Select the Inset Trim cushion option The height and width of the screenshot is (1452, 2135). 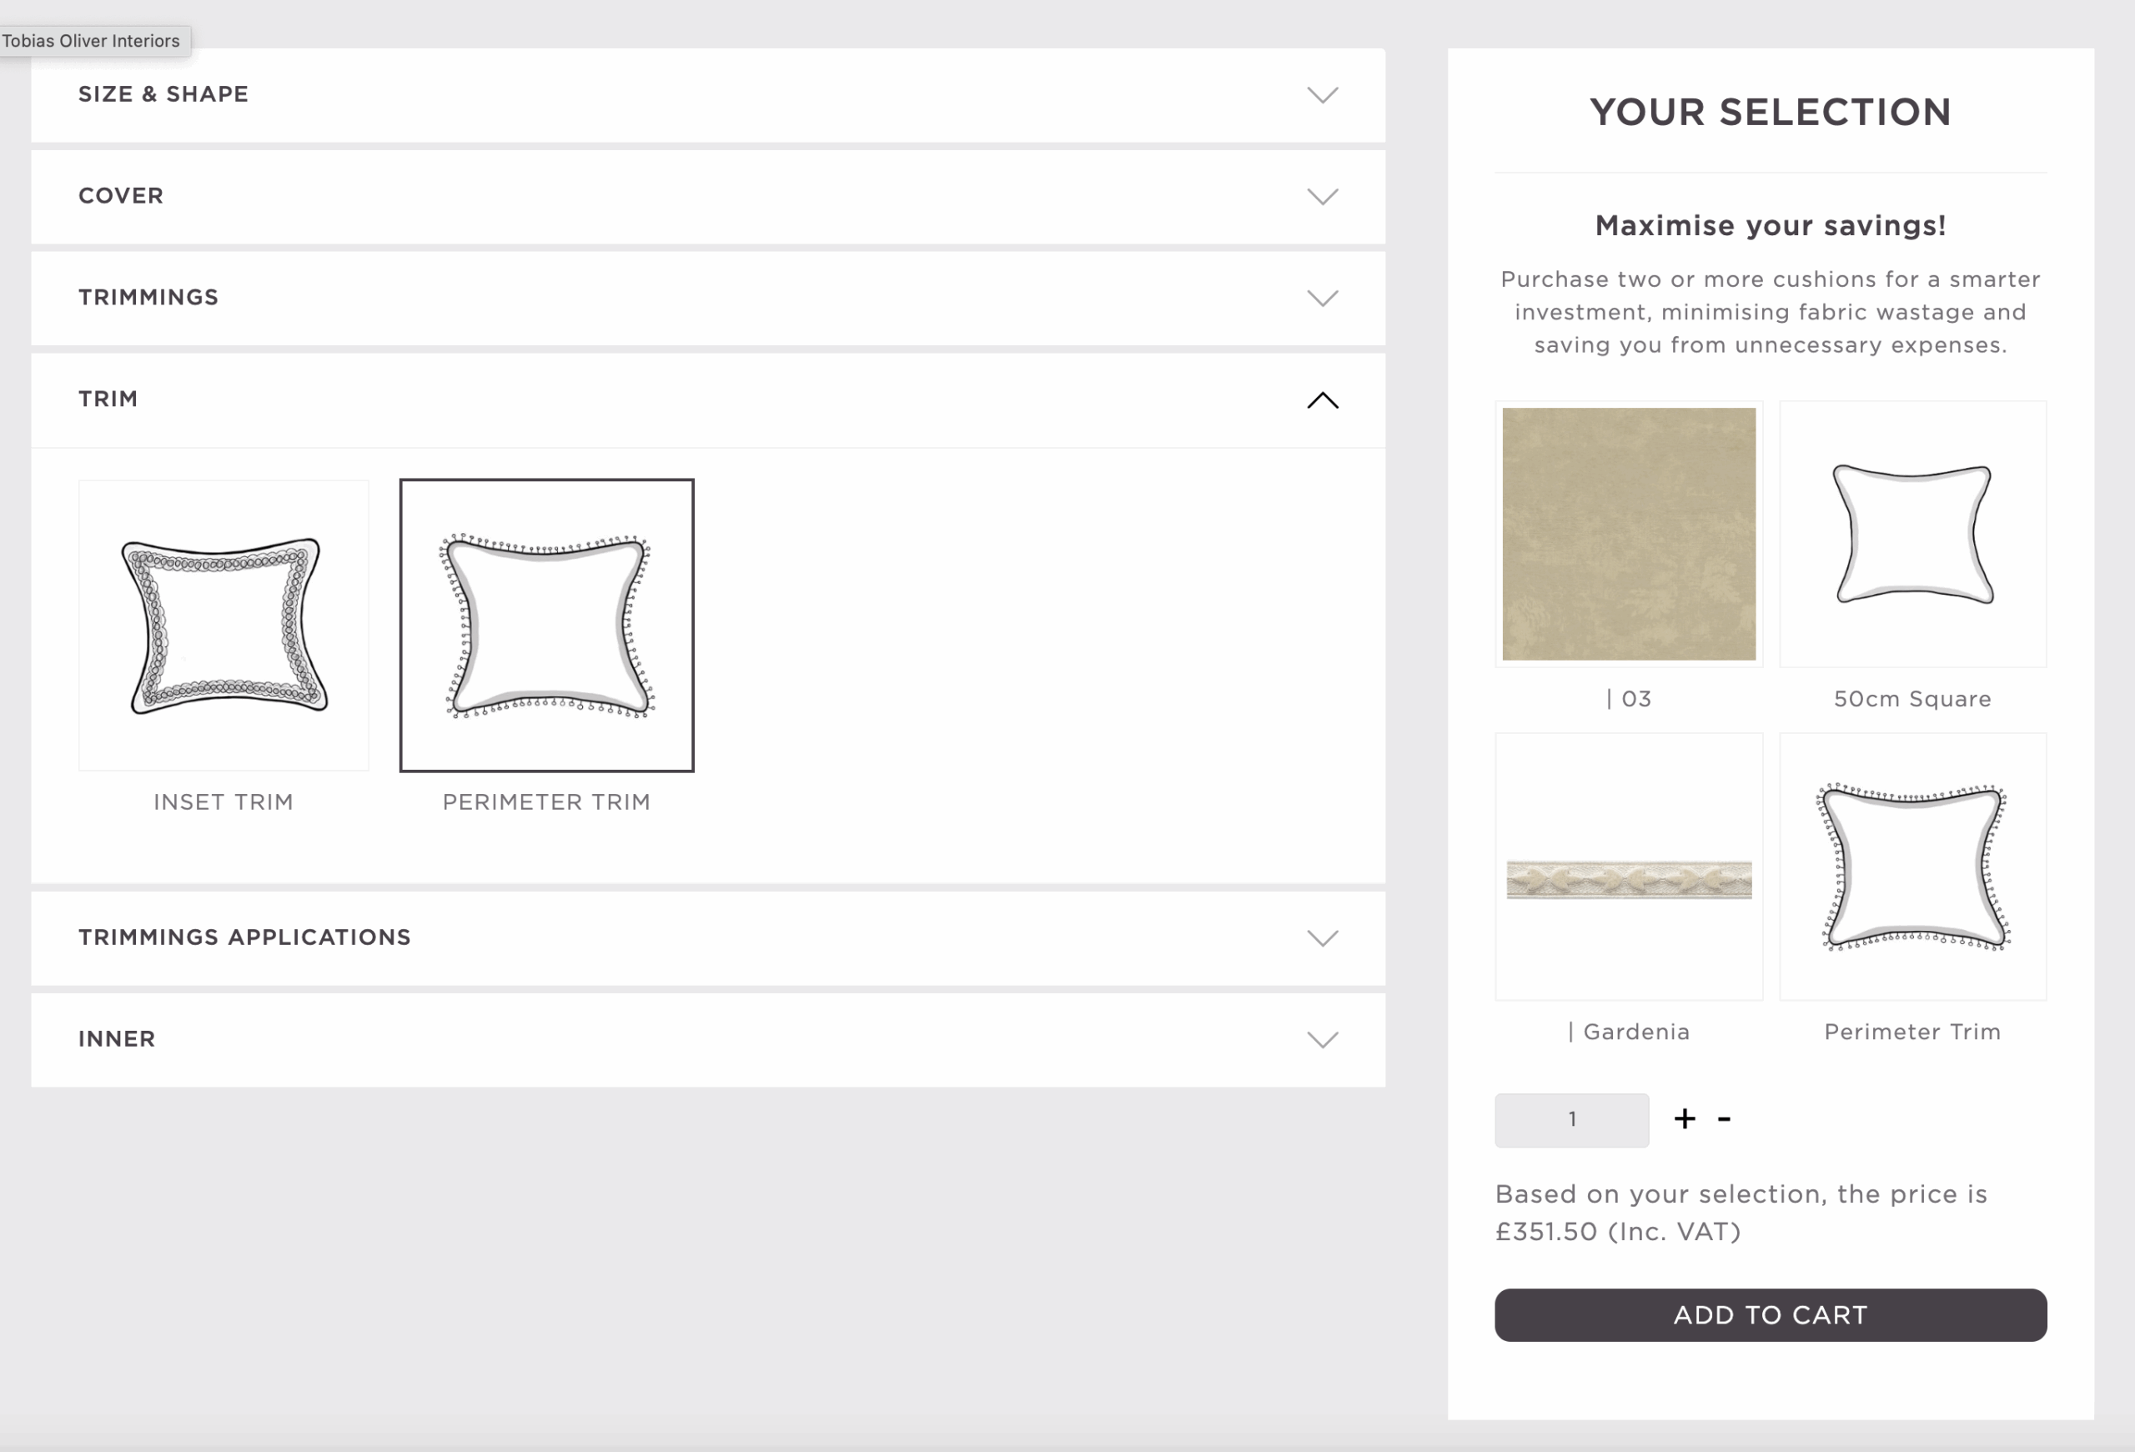coord(224,626)
